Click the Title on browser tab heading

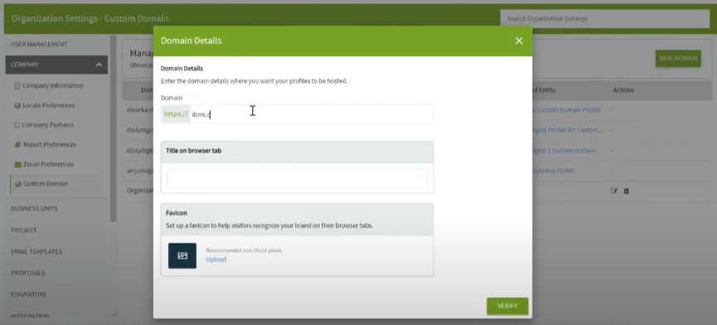pyautogui.click(x=193, y=150)
